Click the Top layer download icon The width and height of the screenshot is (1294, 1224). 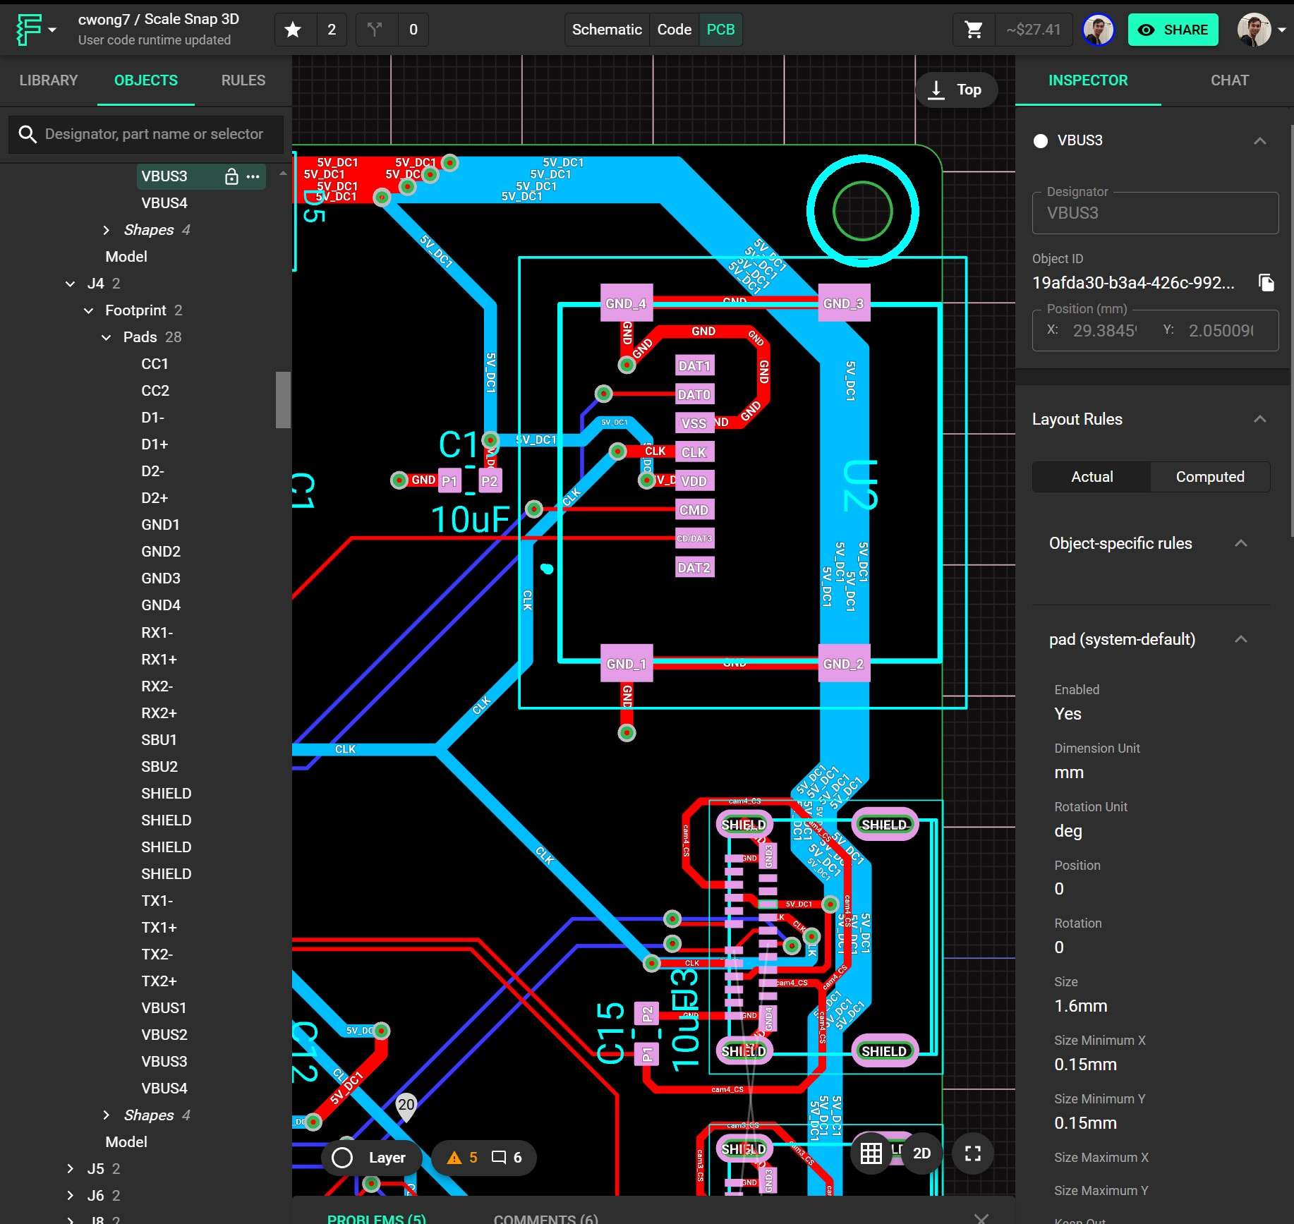[936, 90]
